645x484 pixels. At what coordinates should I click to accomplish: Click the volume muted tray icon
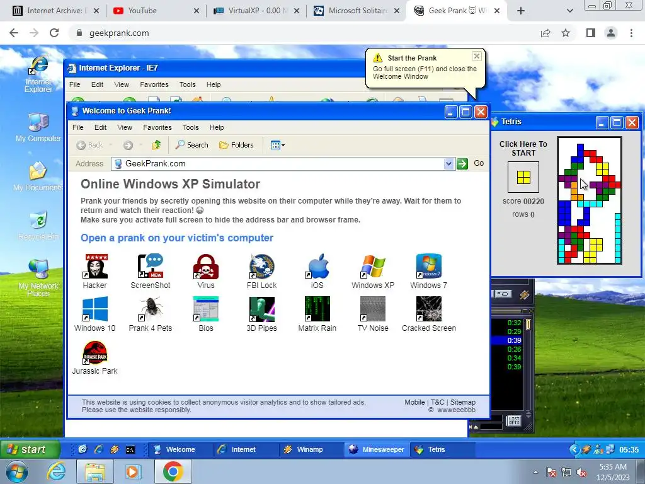(x=581, y=473)
